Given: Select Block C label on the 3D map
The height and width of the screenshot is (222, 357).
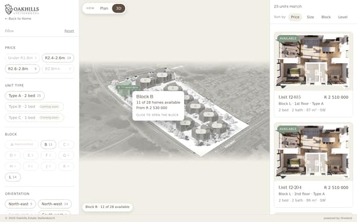Looking at the screenshot, I should [145, 80].
